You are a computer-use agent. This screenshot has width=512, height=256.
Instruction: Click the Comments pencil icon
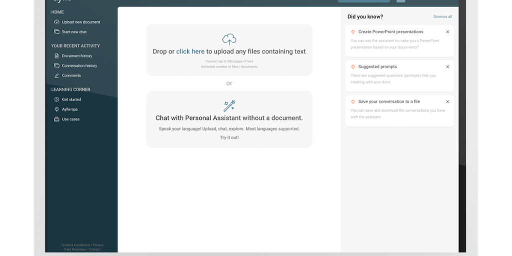57,75
